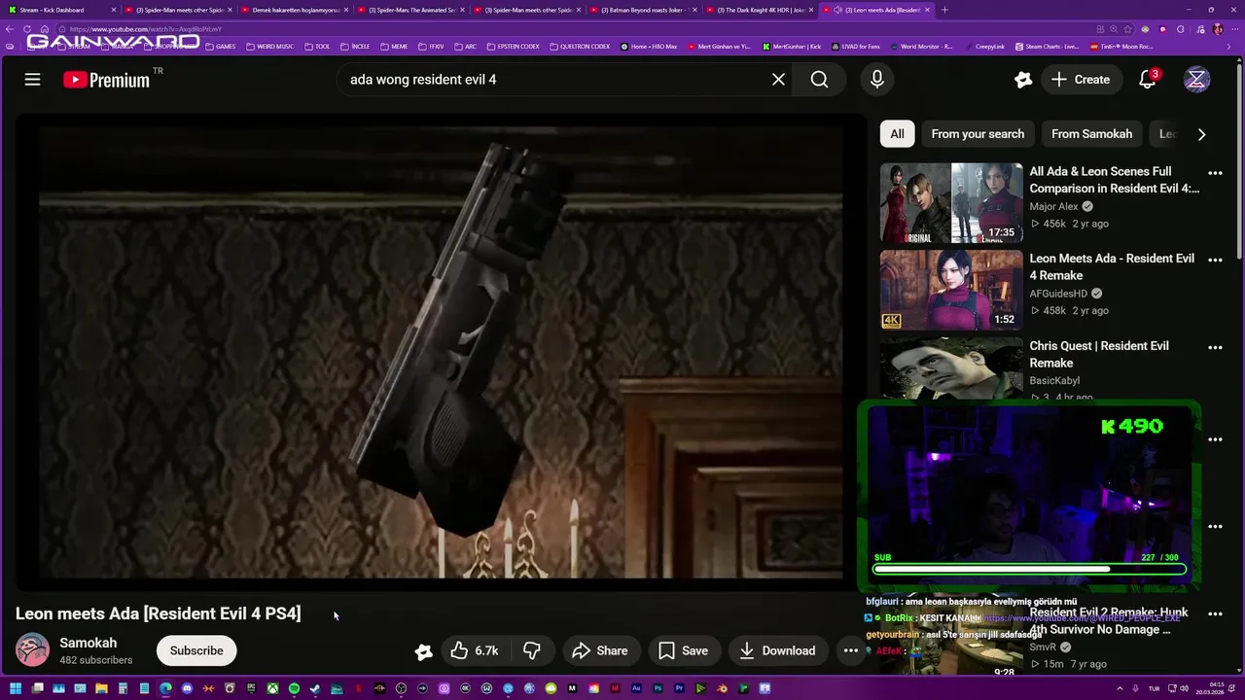Screen dimensions: 1245x700
Task: Open Samokah channel avatar
Action: (32, 650)
